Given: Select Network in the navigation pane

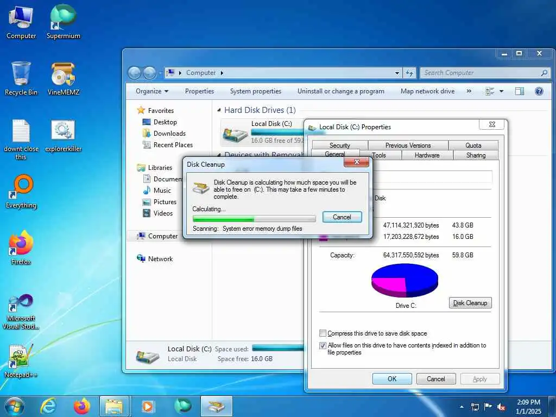Looking at the screenshot, I should click(160, 259).
